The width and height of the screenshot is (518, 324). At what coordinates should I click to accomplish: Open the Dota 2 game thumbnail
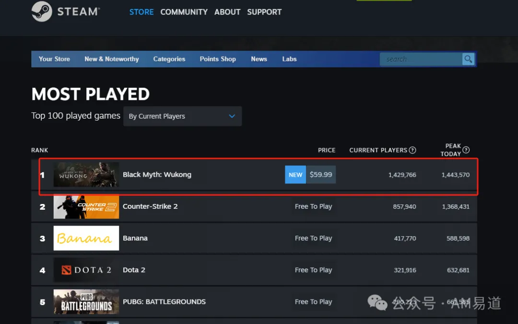pyautogui.click(x=86, y=270)
